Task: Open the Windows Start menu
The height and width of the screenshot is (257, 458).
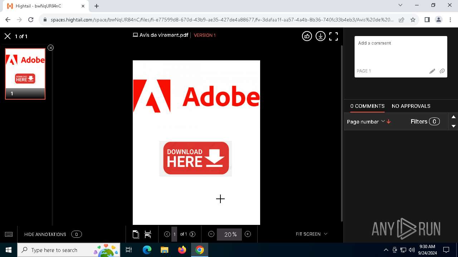Action: (x=9, y=250)
